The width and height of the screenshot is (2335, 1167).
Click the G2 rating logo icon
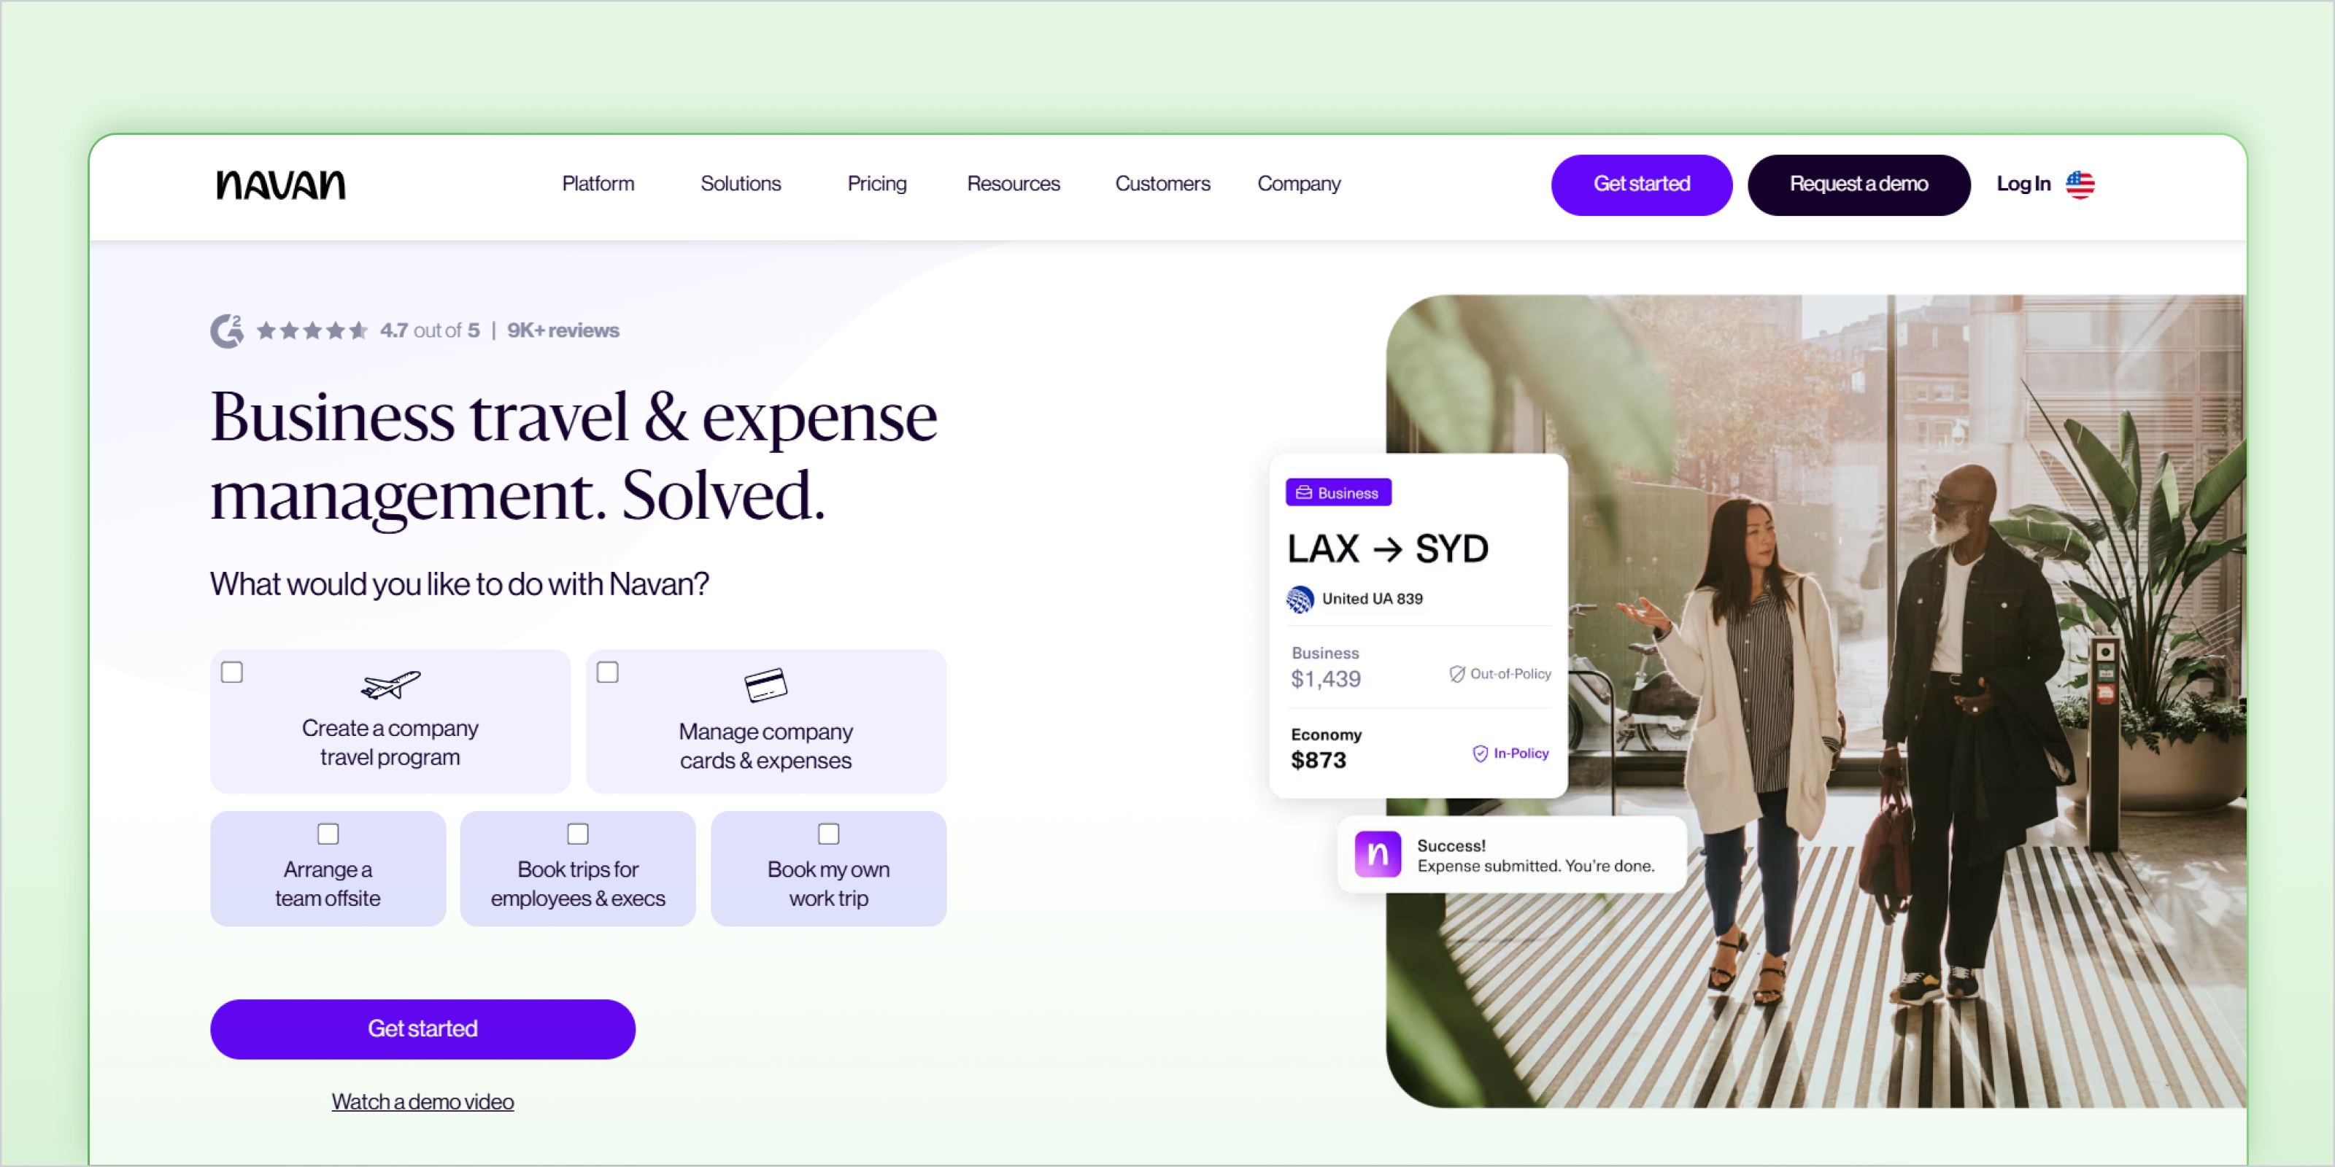(x=228, y=330)
